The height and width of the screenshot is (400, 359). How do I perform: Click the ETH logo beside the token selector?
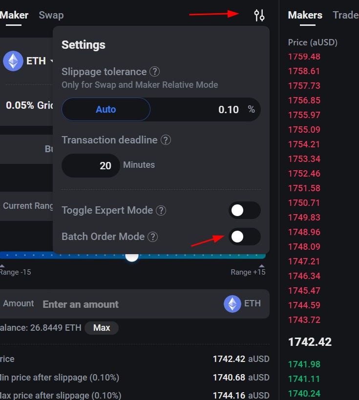pos(13,61)
